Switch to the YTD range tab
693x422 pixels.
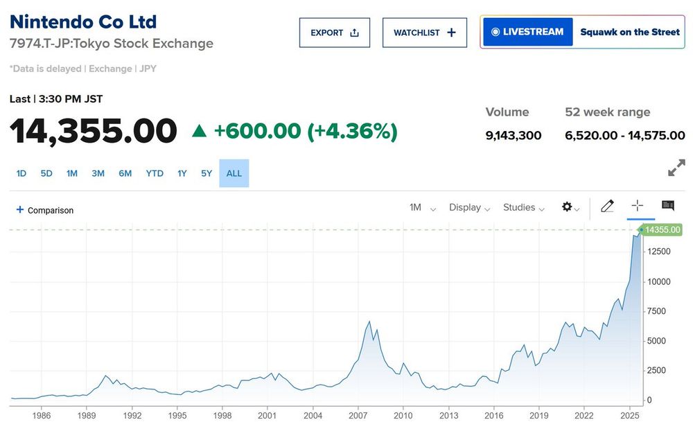point(155,173)
